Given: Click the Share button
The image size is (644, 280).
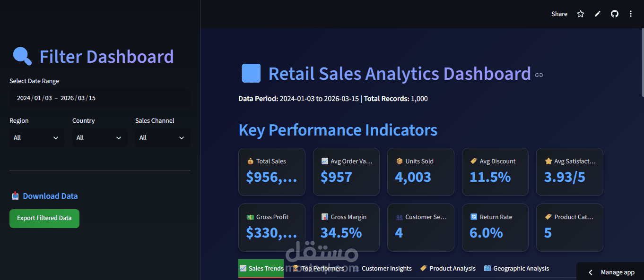Looking at the screenshot, I should pos(559,14).
